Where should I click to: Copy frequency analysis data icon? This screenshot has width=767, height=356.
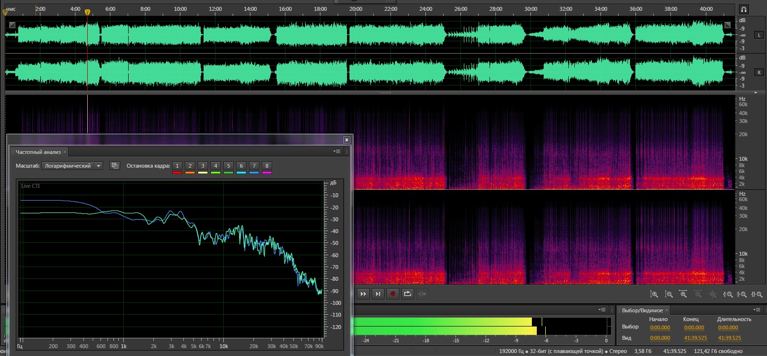115,166
